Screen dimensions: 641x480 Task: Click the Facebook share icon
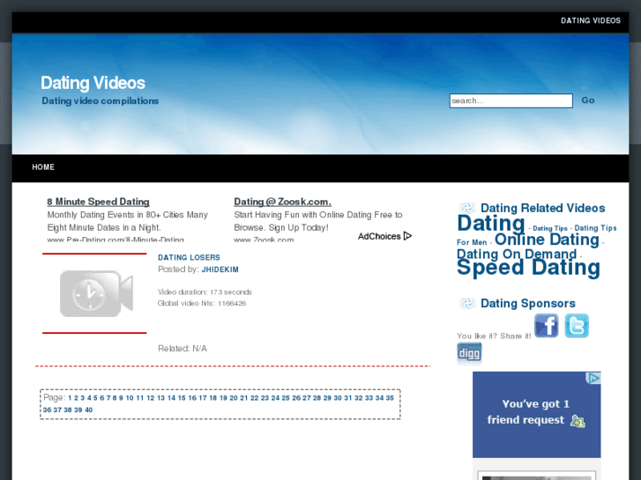546,326
